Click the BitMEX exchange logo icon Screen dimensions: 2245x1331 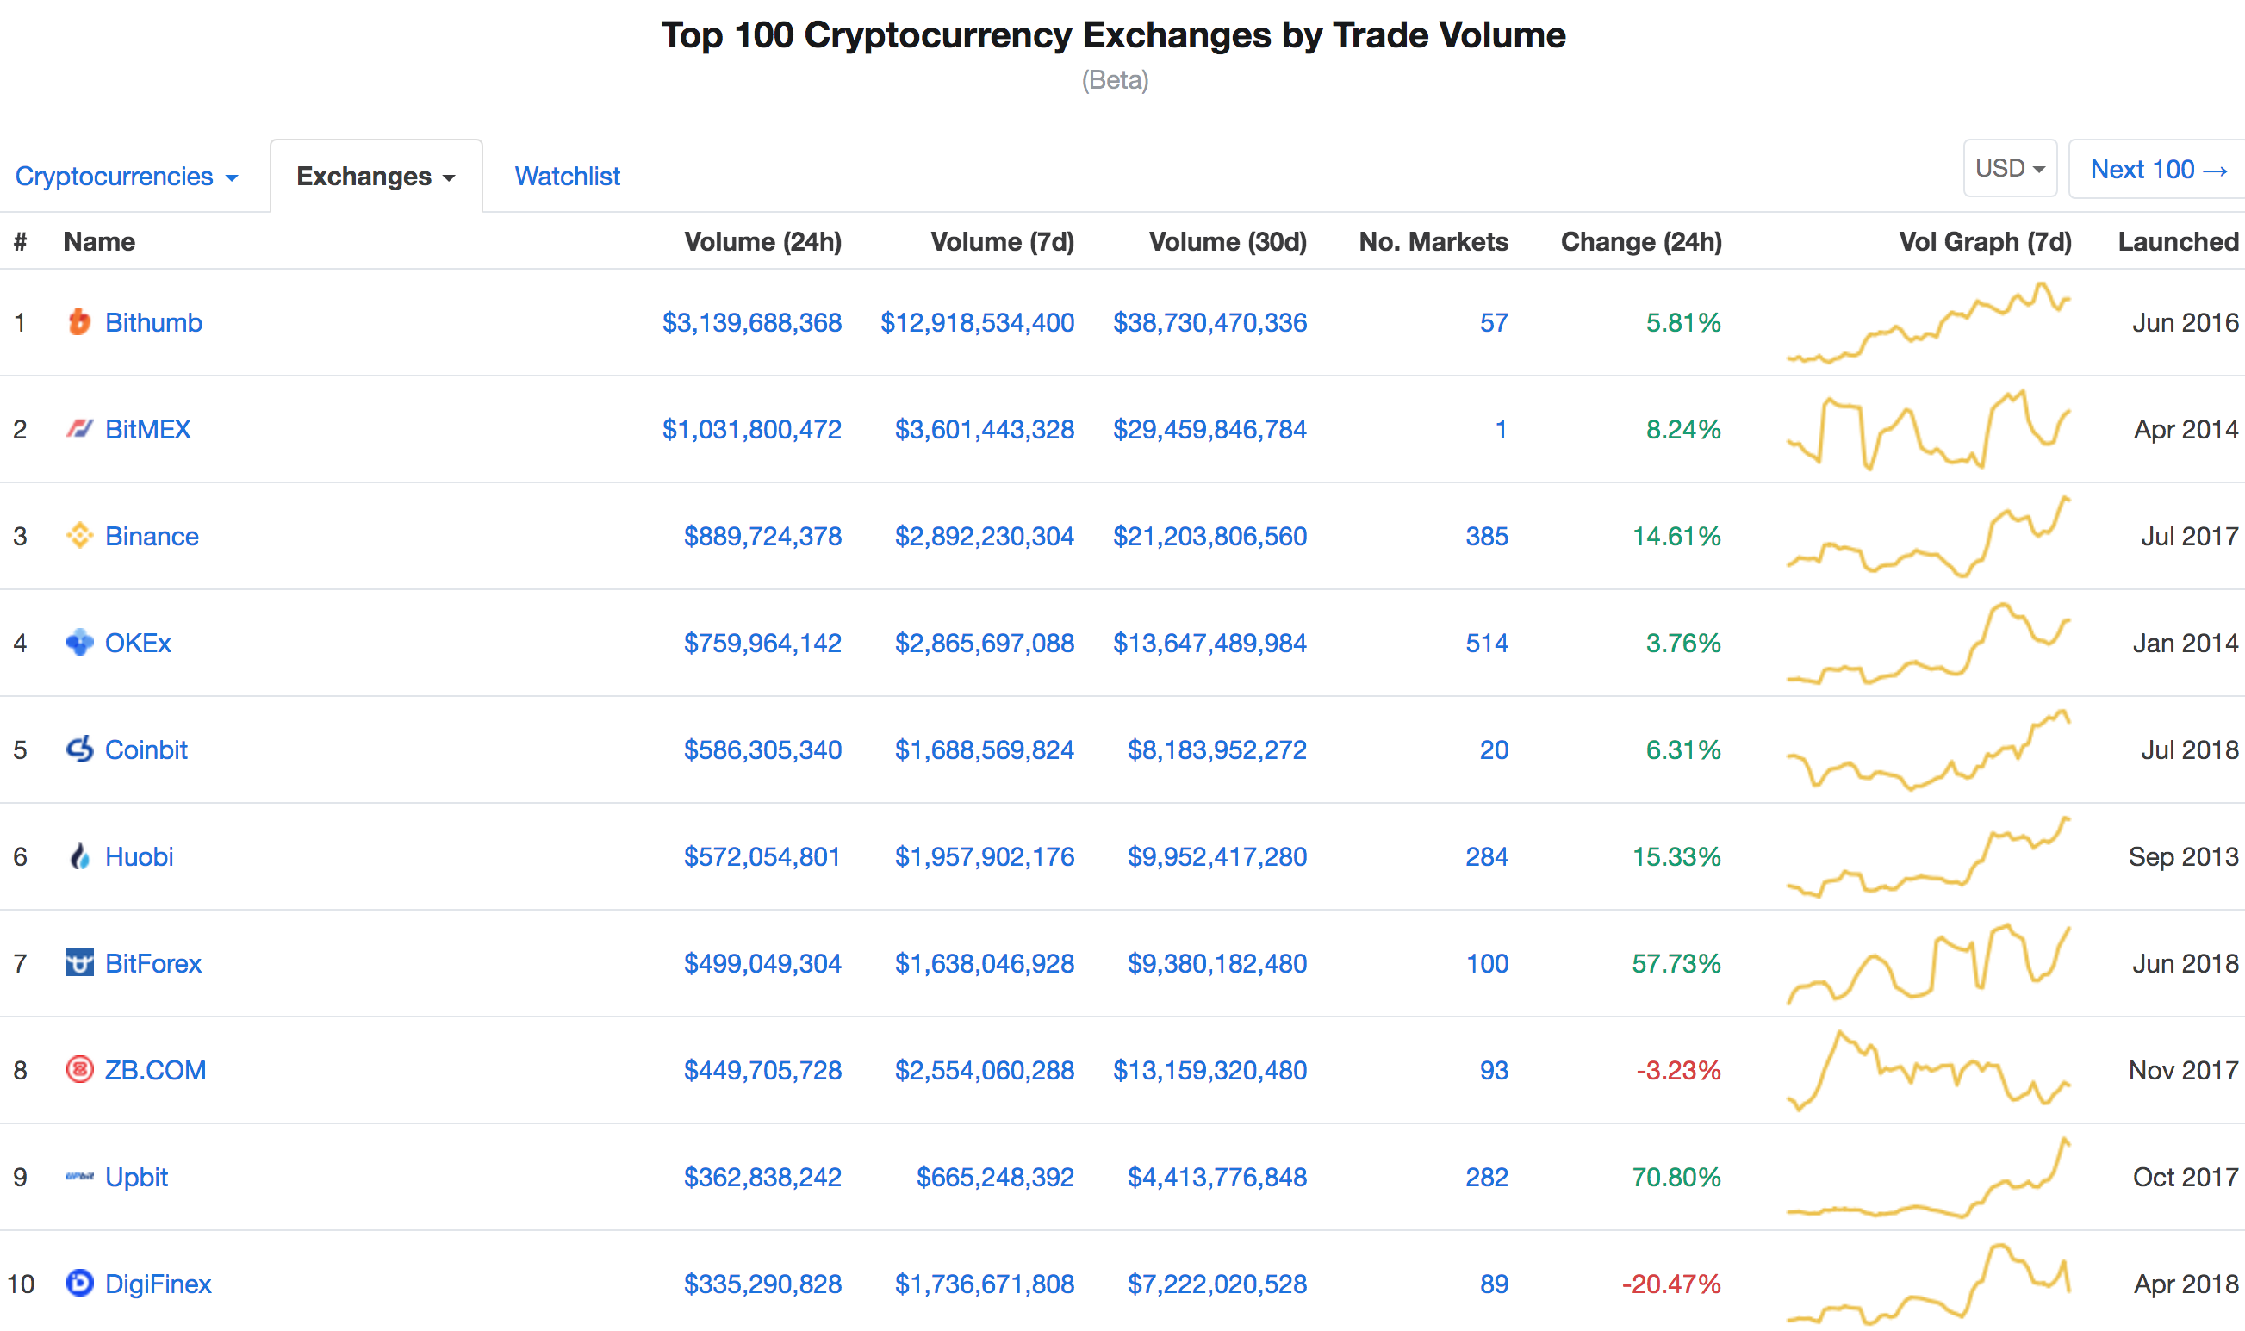tap(80, 429)
